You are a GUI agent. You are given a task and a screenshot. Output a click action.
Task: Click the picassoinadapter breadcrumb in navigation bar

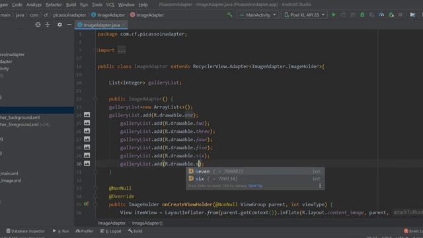point(69,15)
